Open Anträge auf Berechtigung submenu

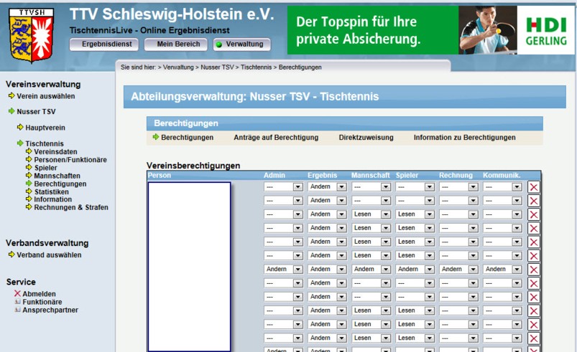pos(276,137)
